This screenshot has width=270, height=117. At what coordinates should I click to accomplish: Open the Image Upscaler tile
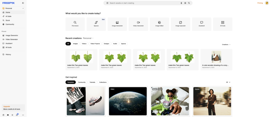click(x=180, y=24)
